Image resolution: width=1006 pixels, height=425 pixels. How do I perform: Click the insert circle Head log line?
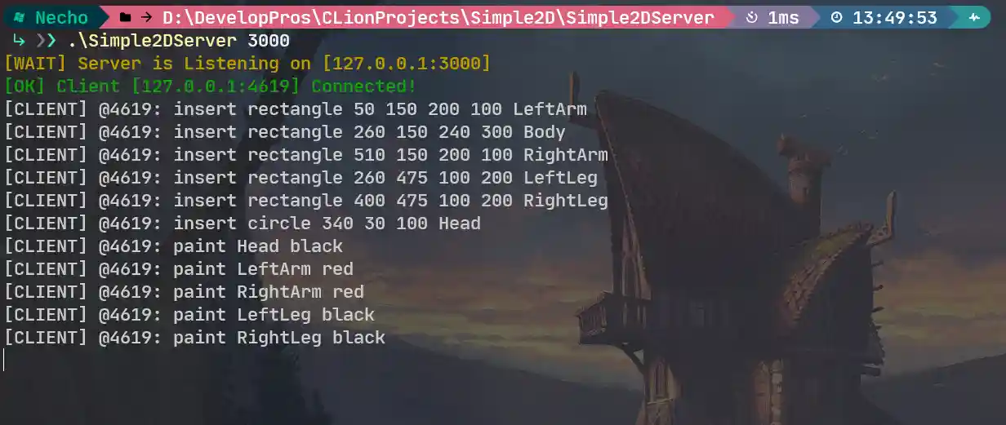coord(243,223)
